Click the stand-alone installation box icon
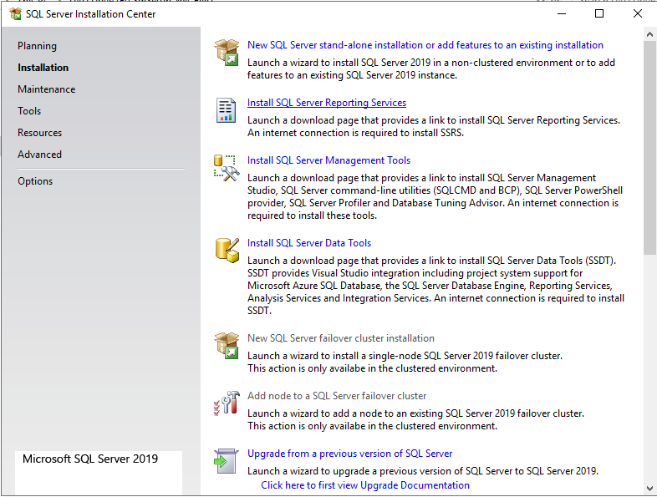The height and width of the screenshot is (497, 657). coord(227,53)
